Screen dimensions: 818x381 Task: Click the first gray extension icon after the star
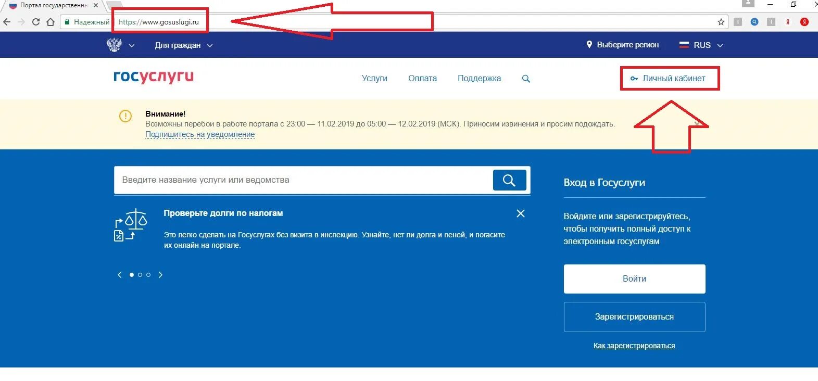[738, 22]
